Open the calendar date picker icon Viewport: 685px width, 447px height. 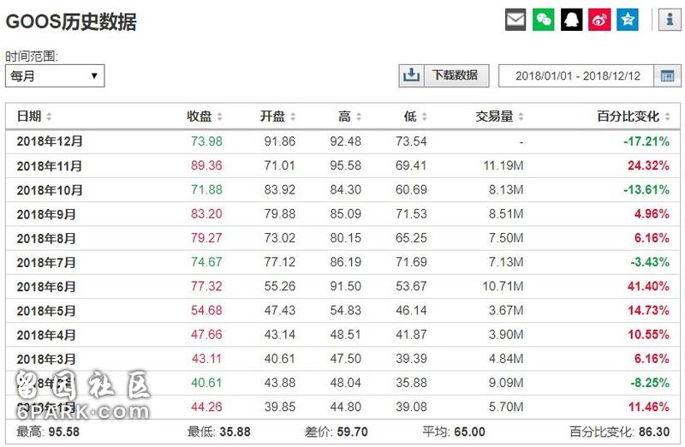tap(667, 76)
